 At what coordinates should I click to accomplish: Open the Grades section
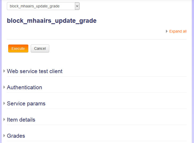tap(16, 136)
